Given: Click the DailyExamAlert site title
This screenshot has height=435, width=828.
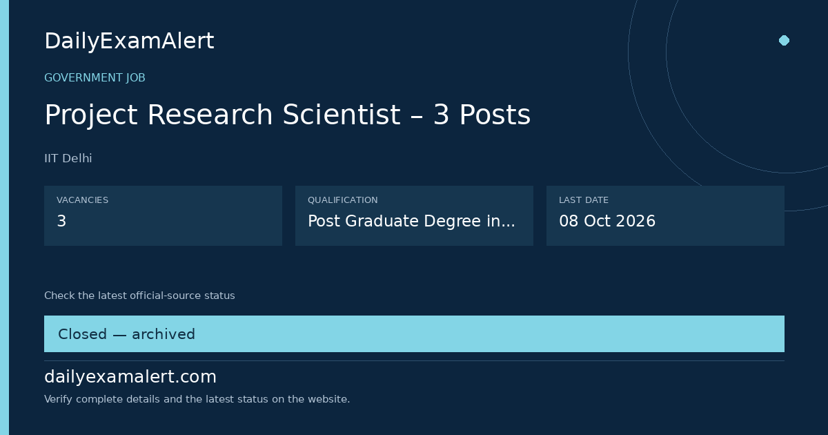Looking at the screenshot, I should (x=129, y=41).
